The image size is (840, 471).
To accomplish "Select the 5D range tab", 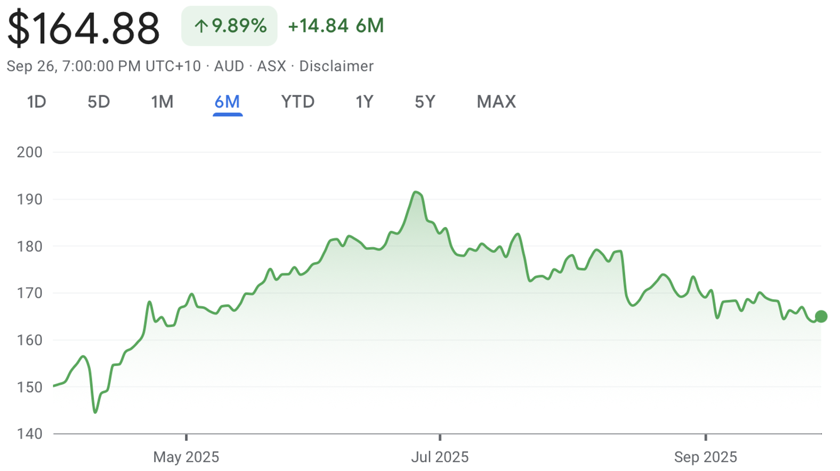I will [99, 102].
